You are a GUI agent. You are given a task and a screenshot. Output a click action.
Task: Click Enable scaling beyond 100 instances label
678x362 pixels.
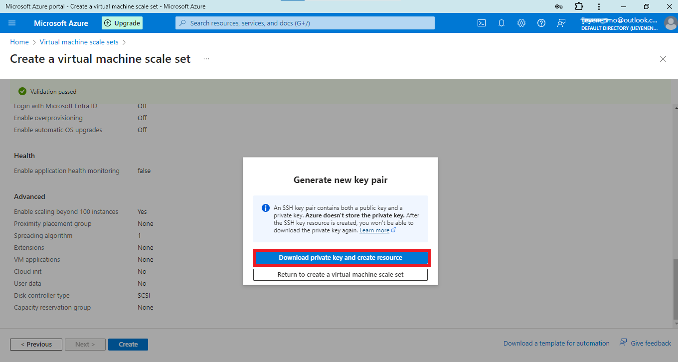tap(66, 212)
